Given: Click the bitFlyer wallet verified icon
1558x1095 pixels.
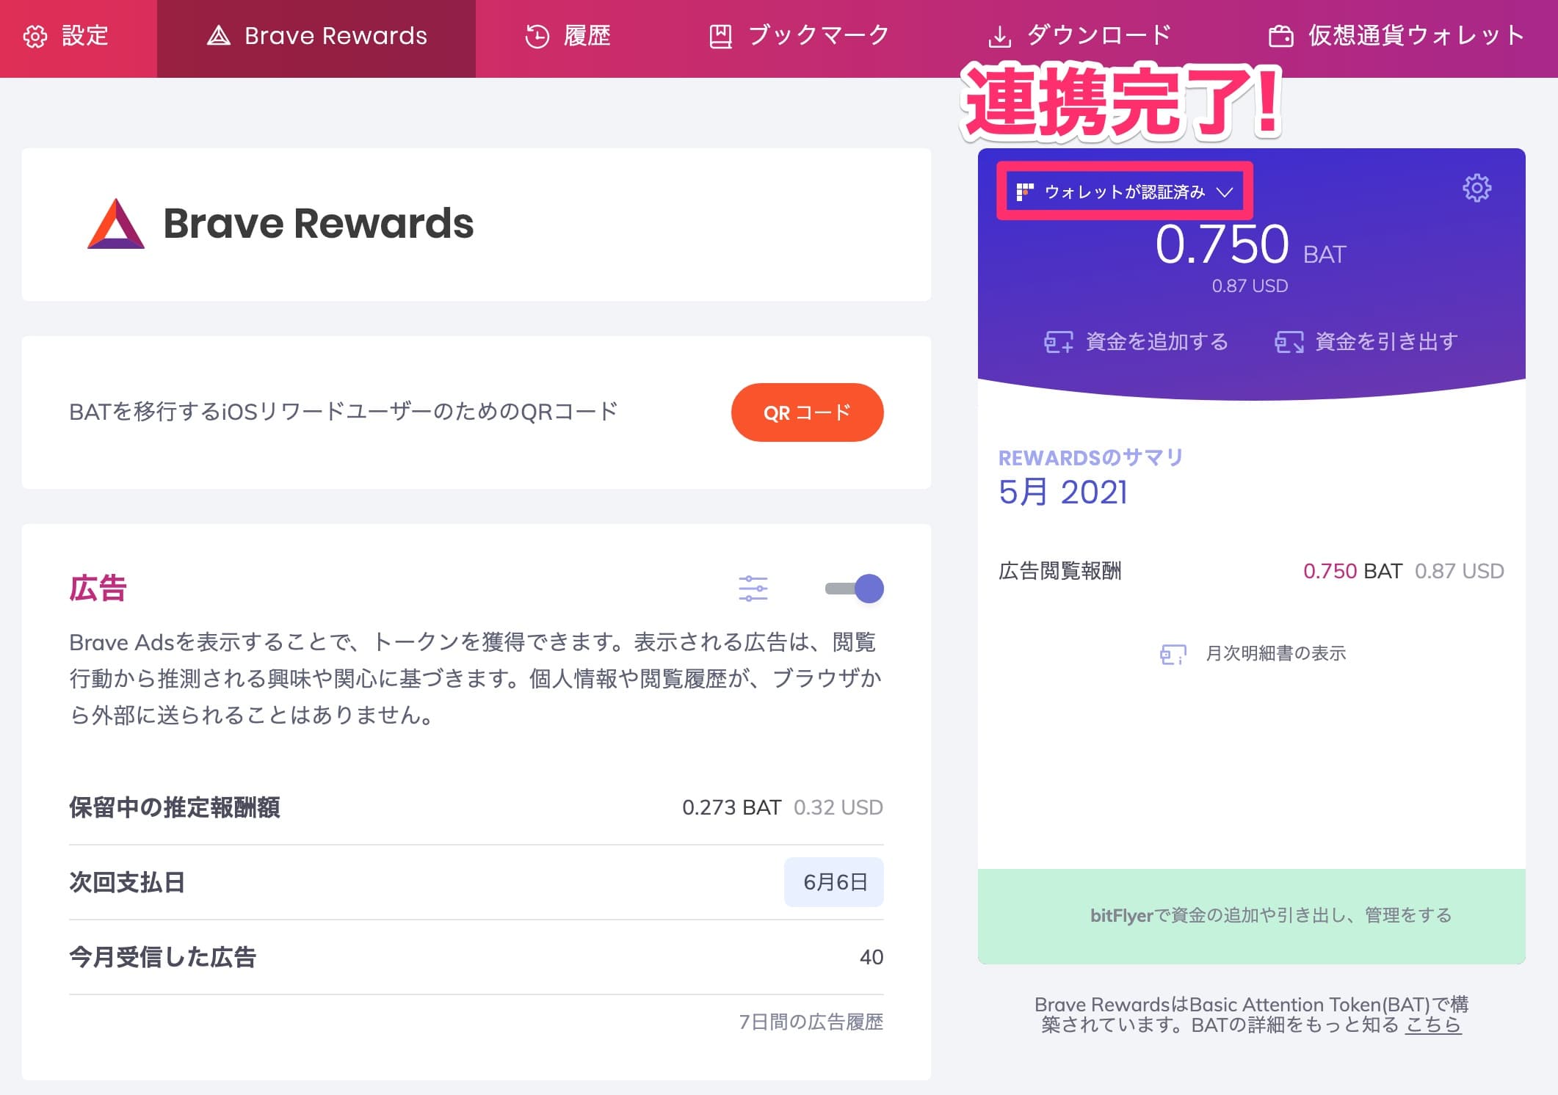Looking at the screenshot, I should pos(1025,192).
